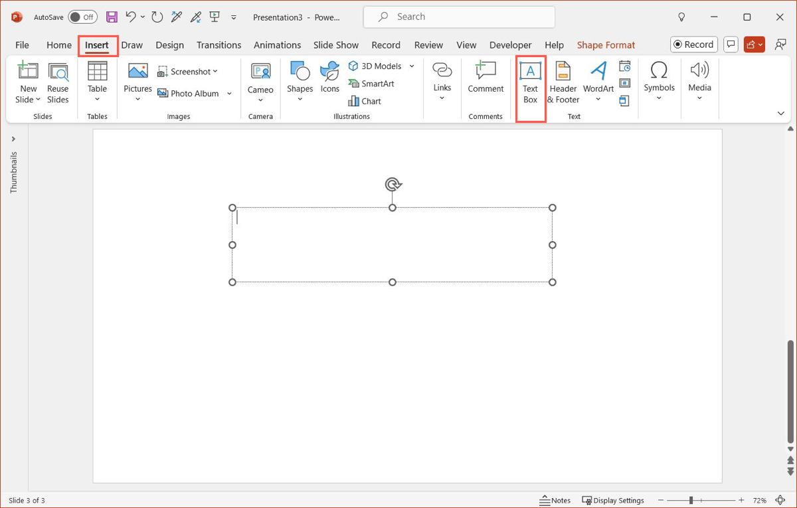Click the zoom in plus button
This screenshot has width=797, height=508.
(741, 500)
